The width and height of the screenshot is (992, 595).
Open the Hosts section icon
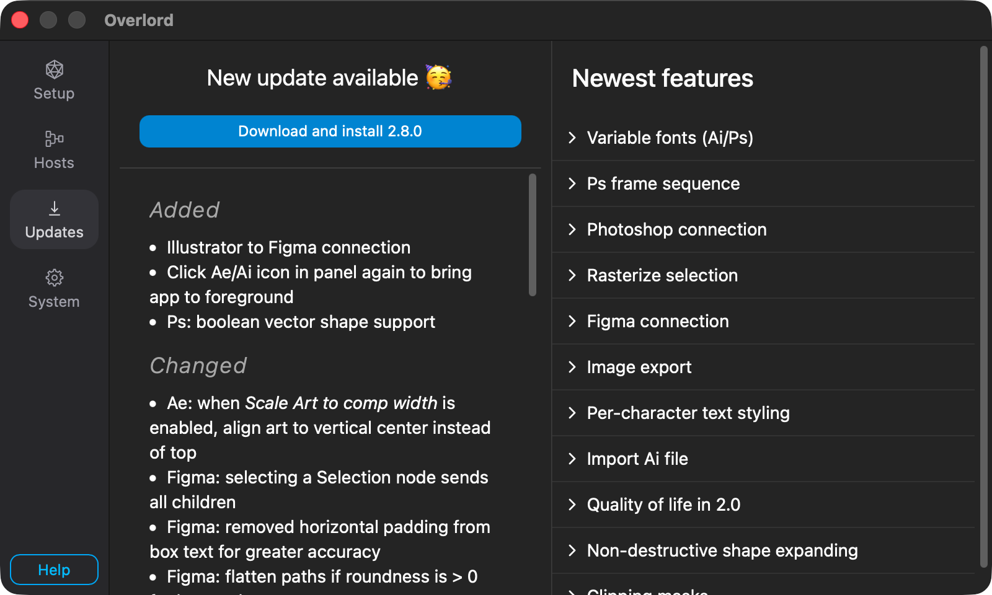(x=54, y=138)
